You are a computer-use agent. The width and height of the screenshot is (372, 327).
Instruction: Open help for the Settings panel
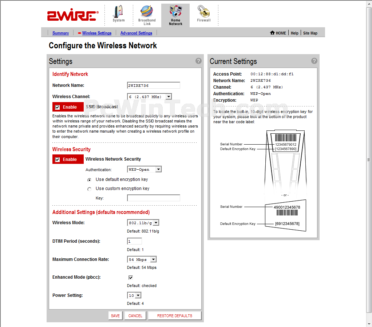click(x=198, y=61)
